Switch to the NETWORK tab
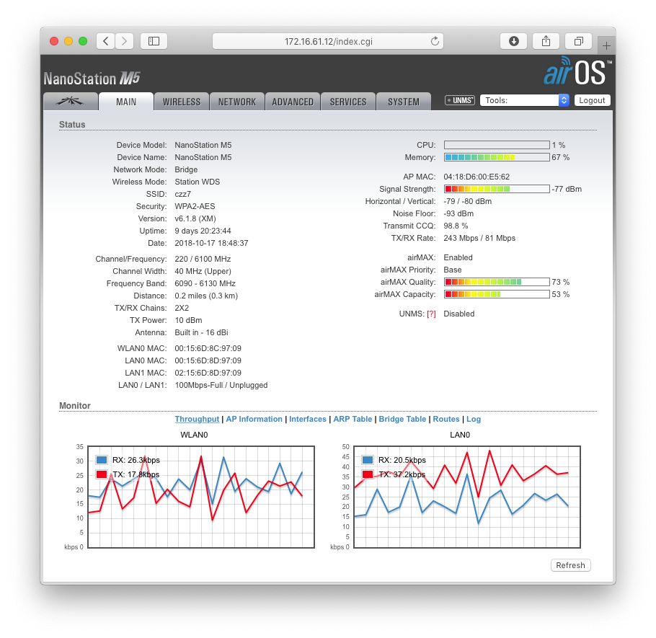Image resolution: width=656 pixels, height=638 pixels. [x=236, y=102]
